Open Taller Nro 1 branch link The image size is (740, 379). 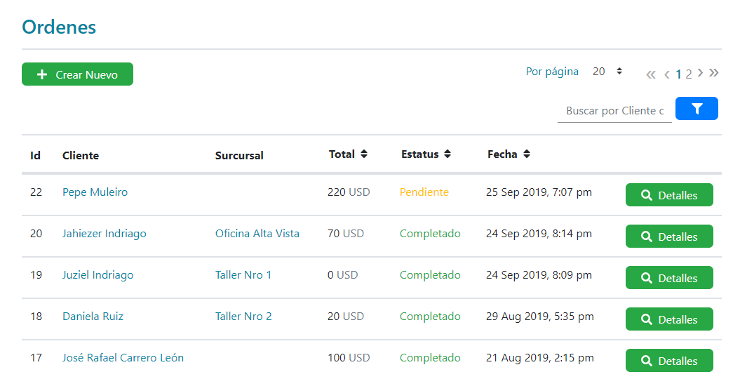(x=243, y=275)
